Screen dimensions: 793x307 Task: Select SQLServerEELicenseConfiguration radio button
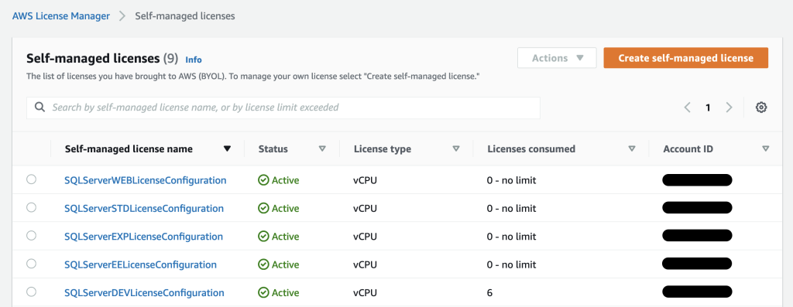pyautogui.click(x=31, y=264)
